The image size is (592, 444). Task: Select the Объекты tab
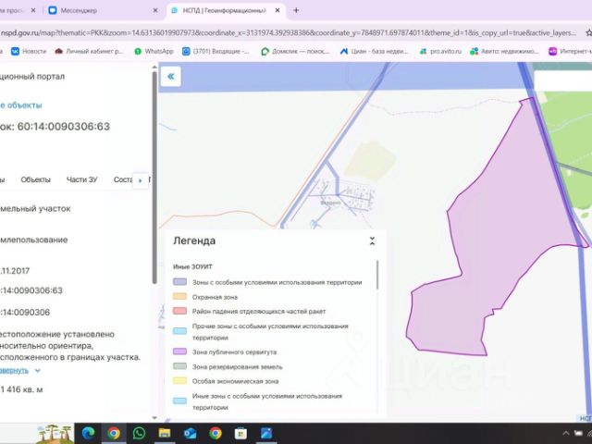[x=35, y=179]
